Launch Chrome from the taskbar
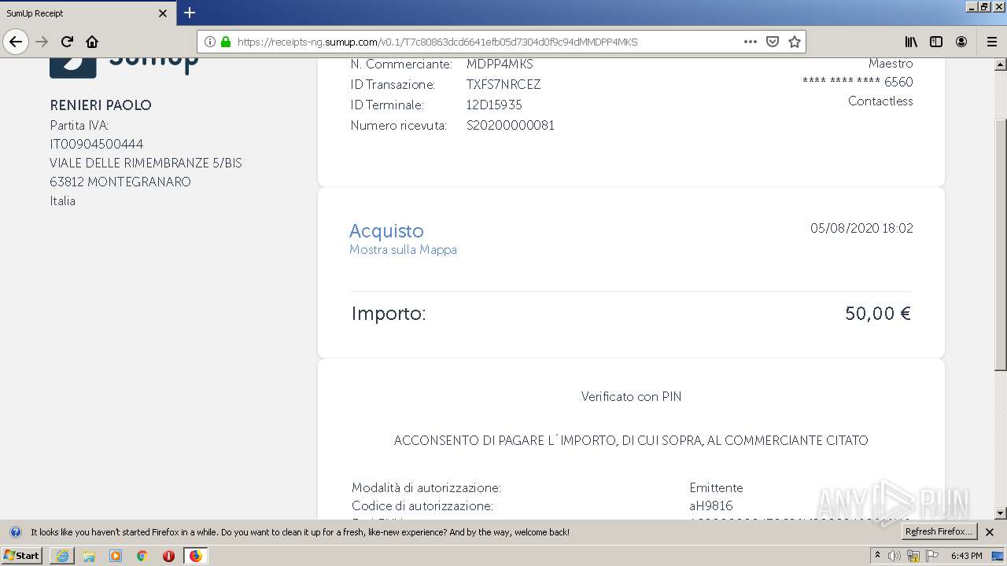1007x566 pixels. point(142,556)
